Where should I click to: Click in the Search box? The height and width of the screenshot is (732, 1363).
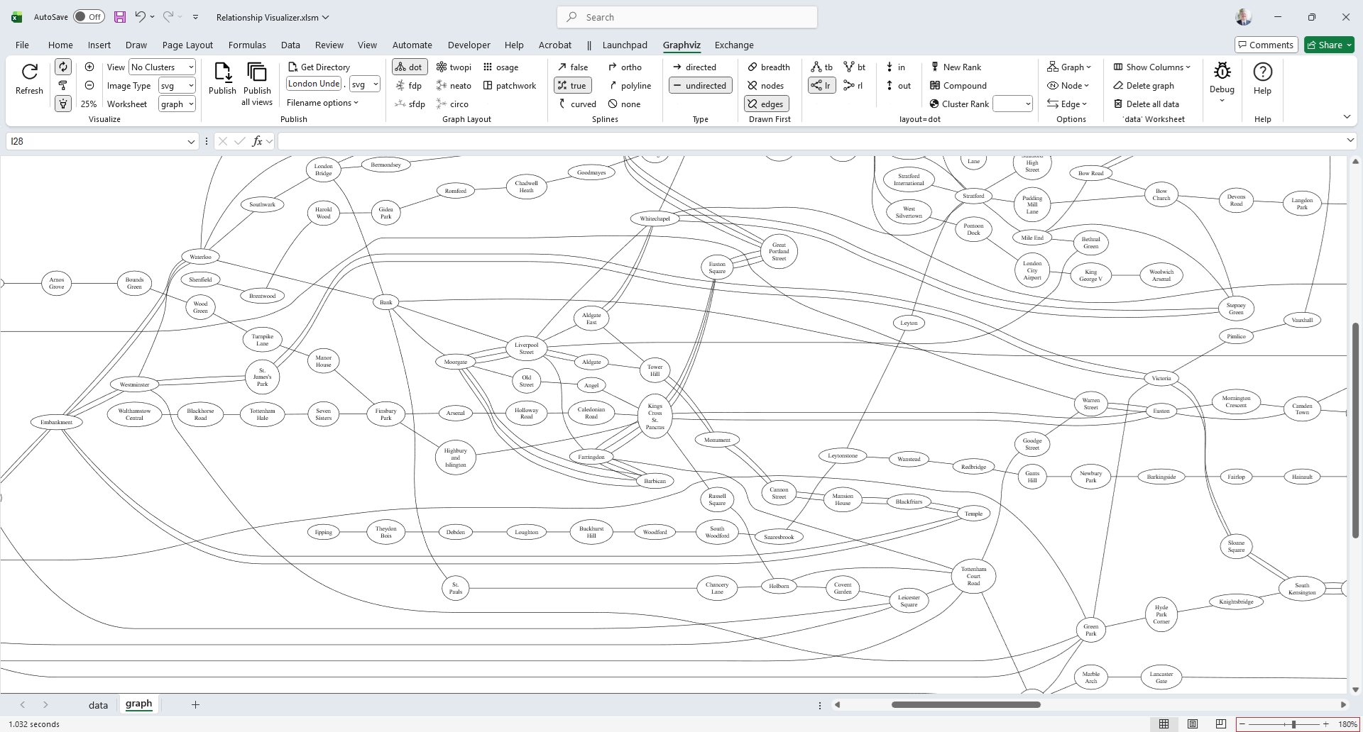pos(687,17)
